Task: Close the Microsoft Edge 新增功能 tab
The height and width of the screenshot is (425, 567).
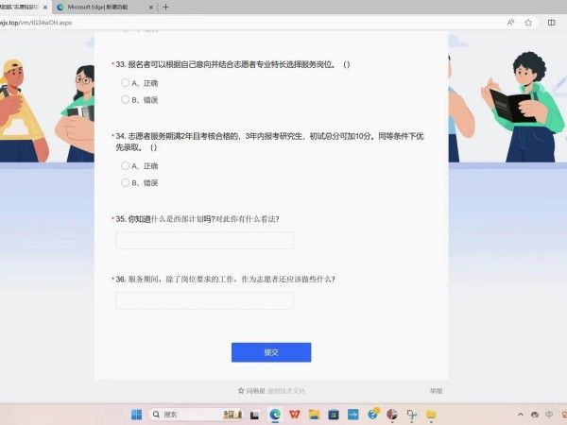Action: click(150, 7)
